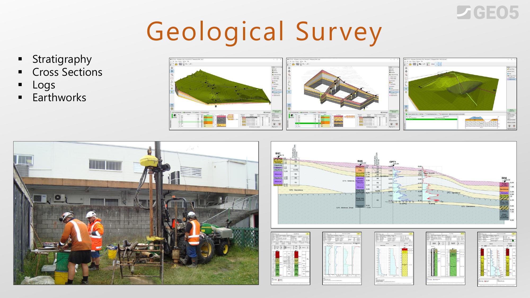Open Settings menu in middle GEO5 window
The width and height of the screenshot is (530, 298).
302,61
